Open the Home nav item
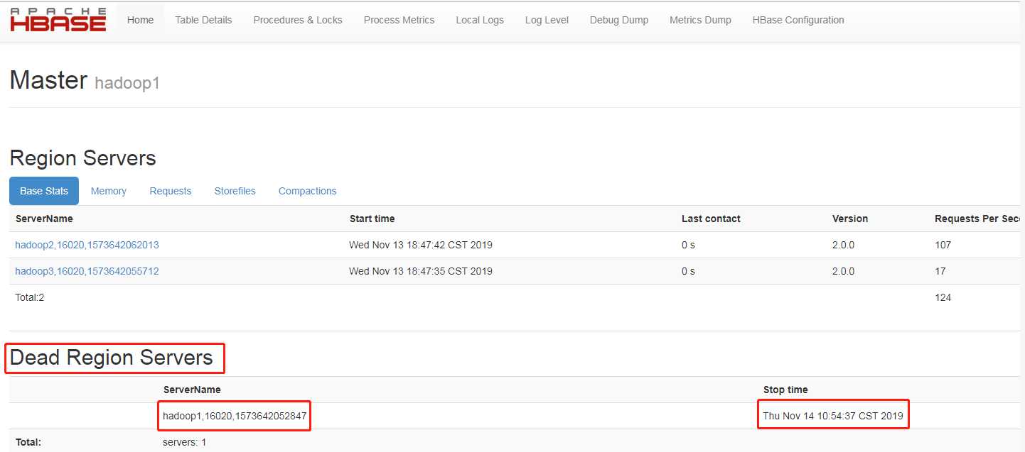 (140, 20)
